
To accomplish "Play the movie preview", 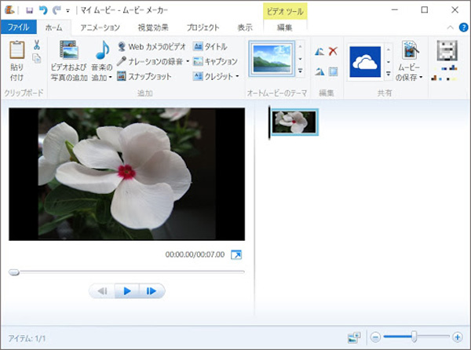I will point(126,291).
